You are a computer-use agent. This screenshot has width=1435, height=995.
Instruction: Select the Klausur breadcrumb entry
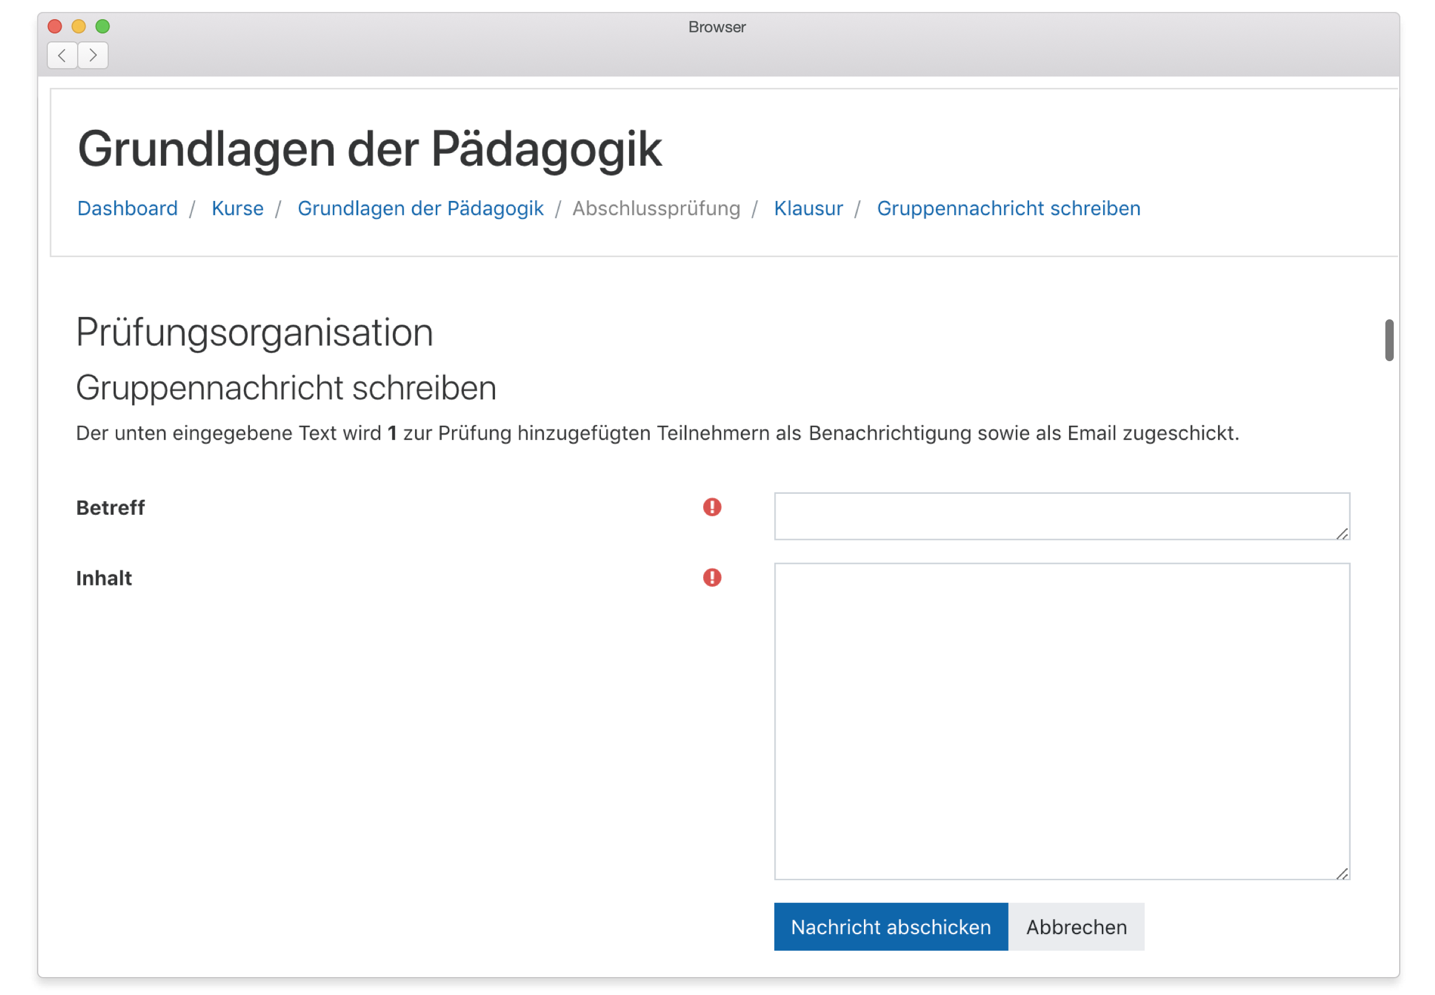808,208
